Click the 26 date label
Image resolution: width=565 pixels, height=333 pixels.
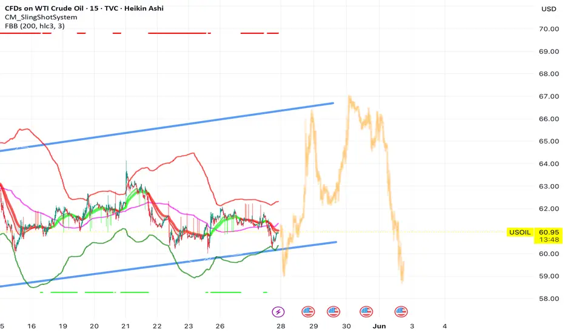click(220, 326)
